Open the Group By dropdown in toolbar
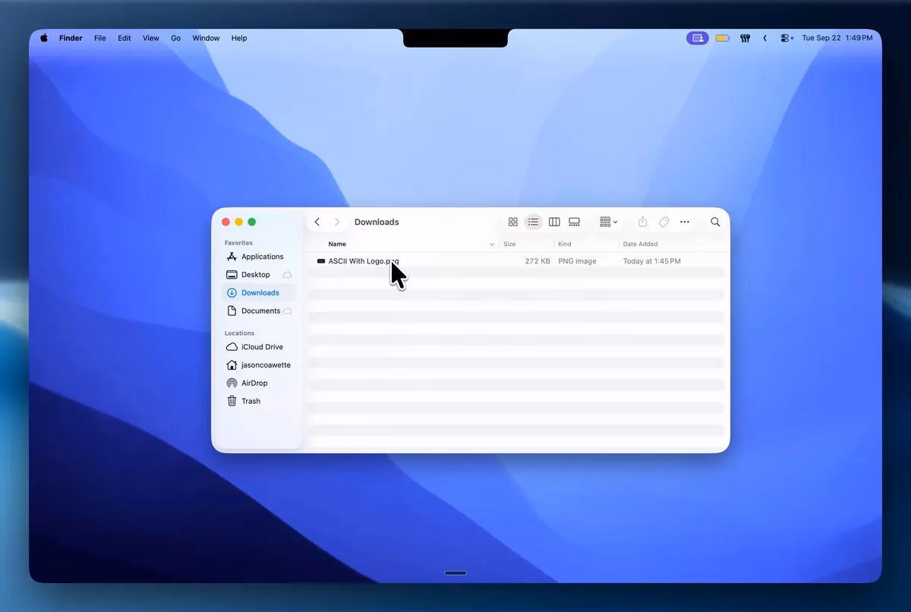 608,222
